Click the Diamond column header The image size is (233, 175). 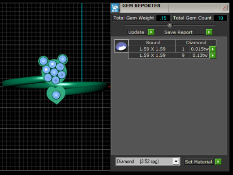coord(196,43)
